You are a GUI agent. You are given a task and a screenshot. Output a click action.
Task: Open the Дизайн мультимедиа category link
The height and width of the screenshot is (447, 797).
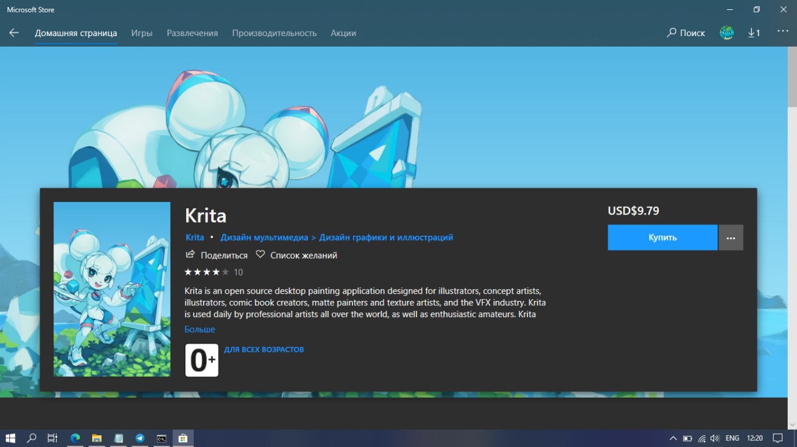click(x=264, y=237)
